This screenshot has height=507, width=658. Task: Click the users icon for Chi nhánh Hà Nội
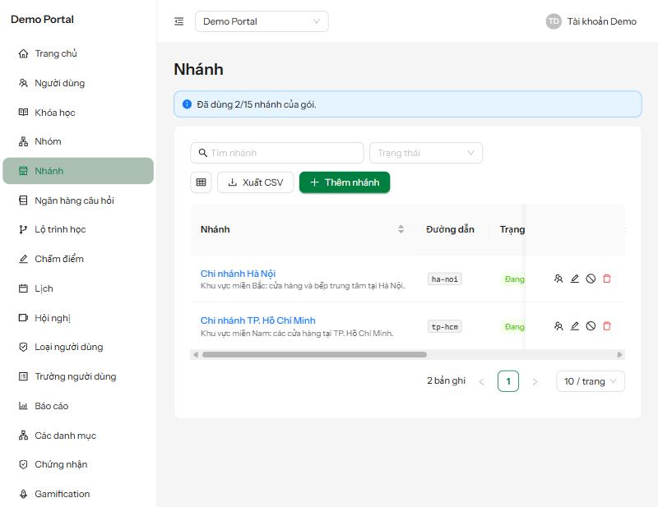point(558,279)
